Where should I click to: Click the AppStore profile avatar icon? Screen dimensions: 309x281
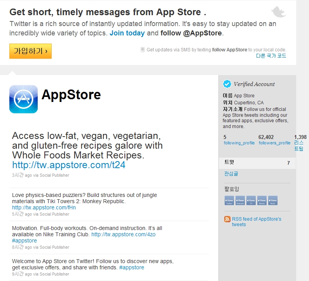coord(23,99)
